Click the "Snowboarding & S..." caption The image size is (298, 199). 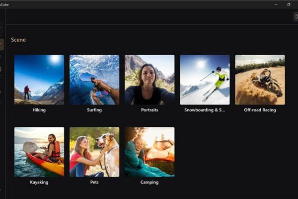[x=205, y=110]
